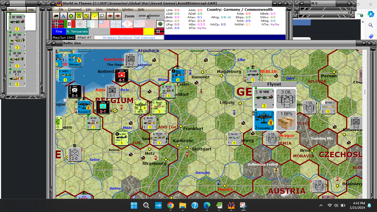Screen dimensions: 377x212
Task: Select the Bf 109B unit in unit panel
Action: point(17,23)
